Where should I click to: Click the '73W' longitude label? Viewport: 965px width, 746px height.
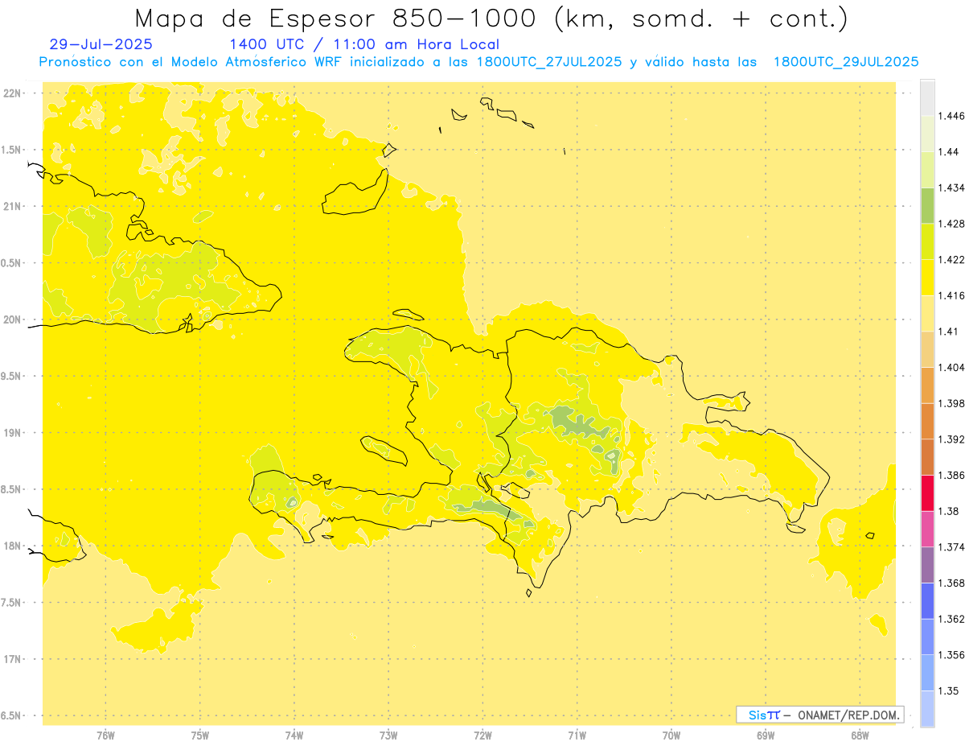[388, 736]
